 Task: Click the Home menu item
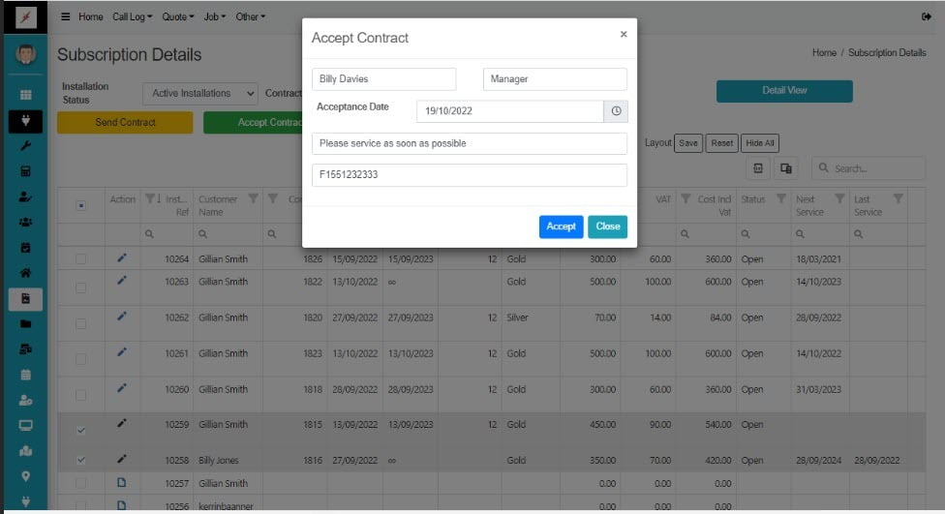(x=90, y=17)
